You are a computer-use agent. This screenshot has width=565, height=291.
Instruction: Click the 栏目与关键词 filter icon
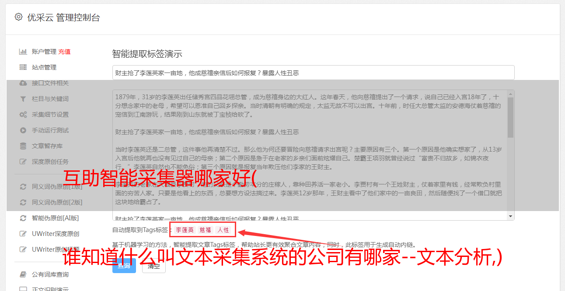pos(23,99)
